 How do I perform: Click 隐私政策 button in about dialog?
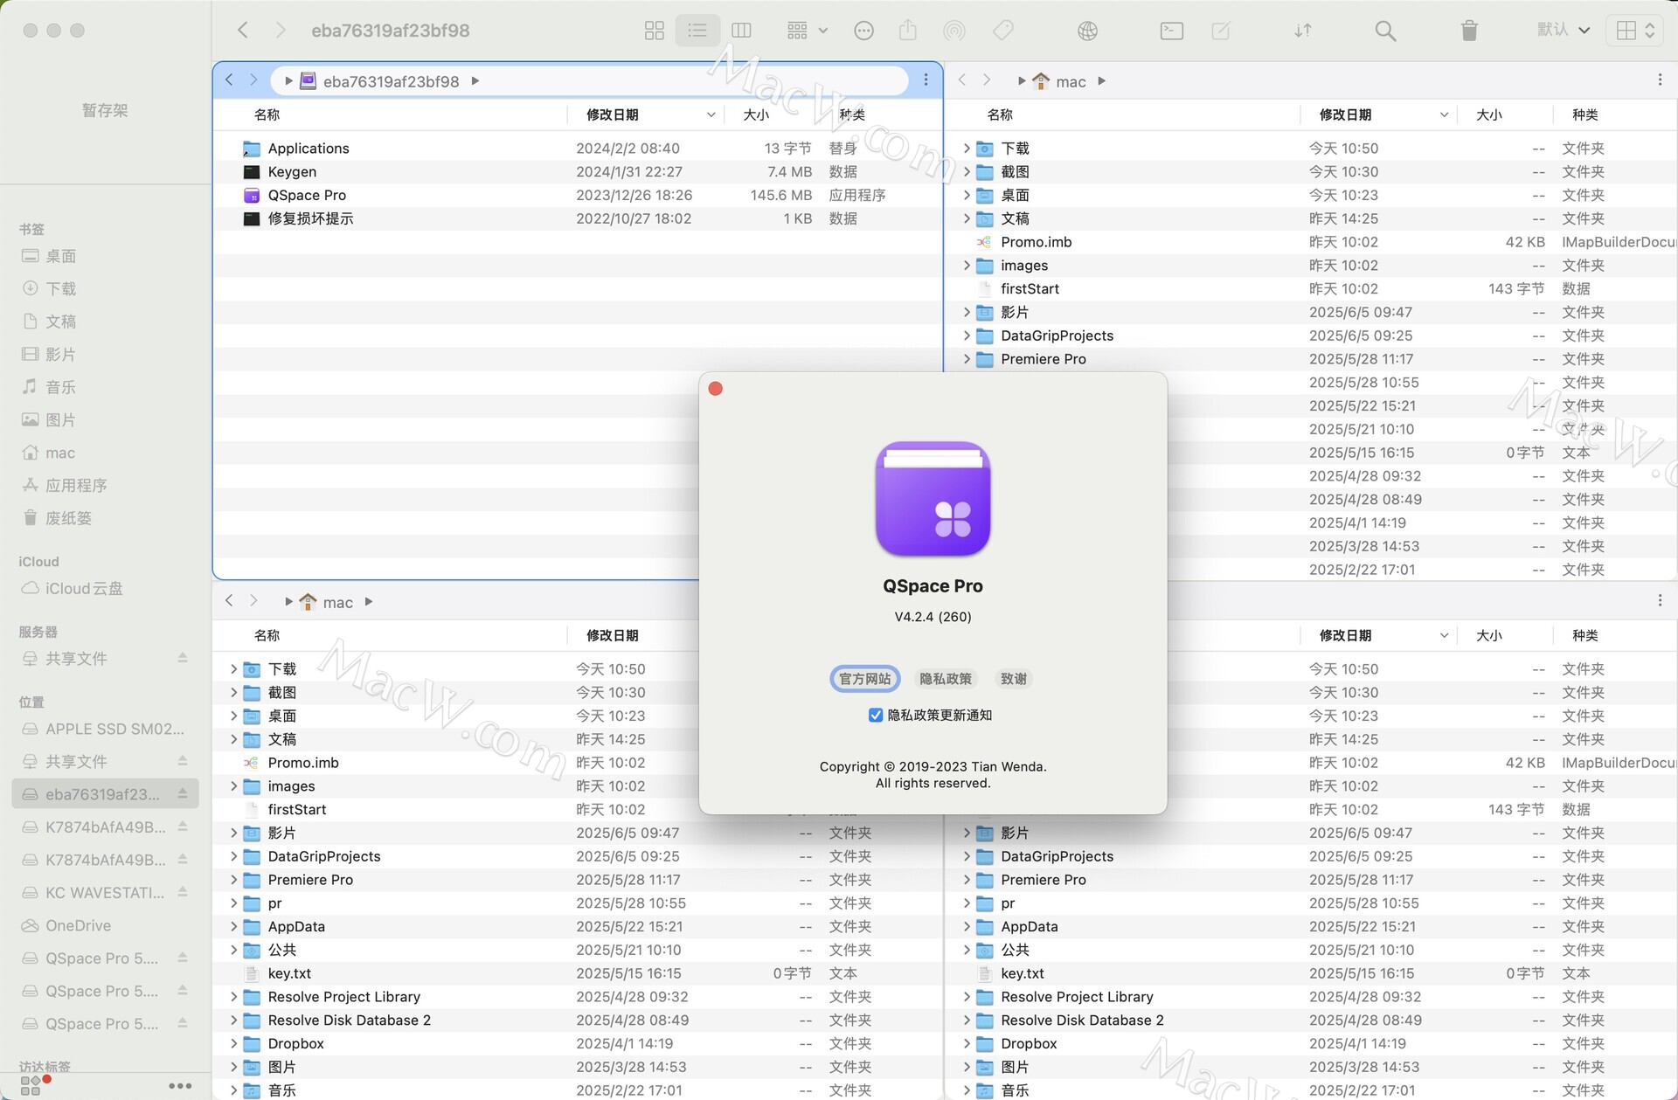(x=946, y=679)
